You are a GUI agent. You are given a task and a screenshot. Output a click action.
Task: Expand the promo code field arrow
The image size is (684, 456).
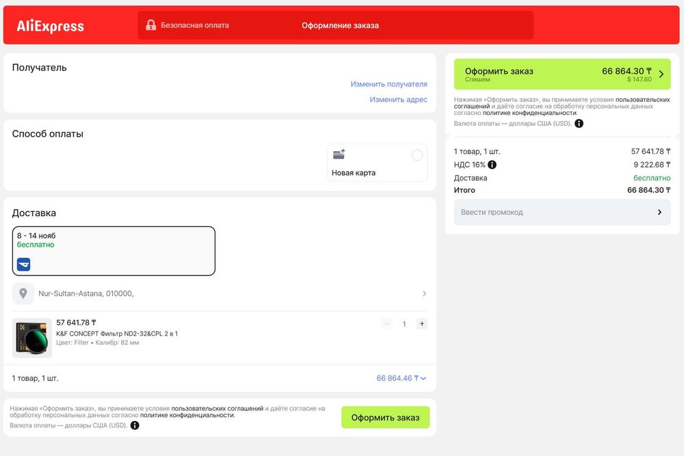pos(659,212)
